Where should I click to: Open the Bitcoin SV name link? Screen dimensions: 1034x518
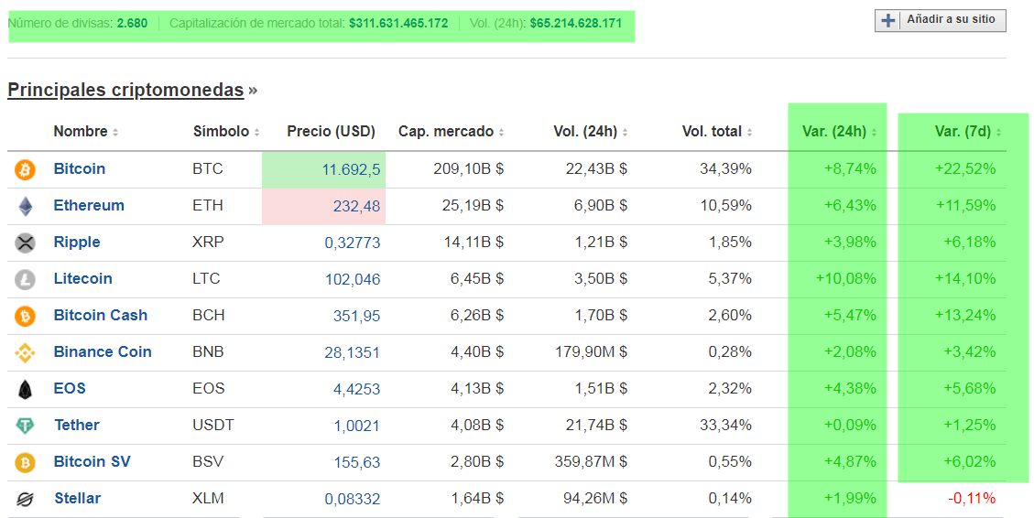pyautogui.click(x=92, y=462)
